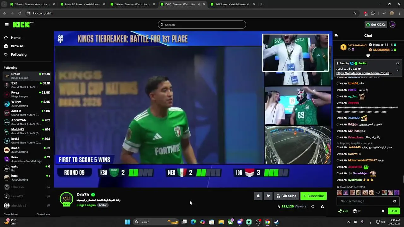Screen dimensions: 404x227
Task: Click the KICK logo
Action: tap(23, 25)
